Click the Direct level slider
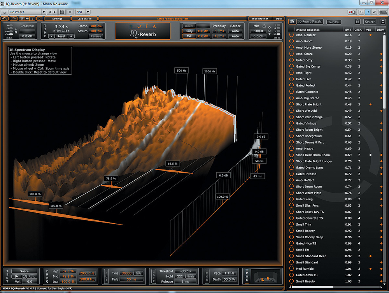 coord(203,26)
